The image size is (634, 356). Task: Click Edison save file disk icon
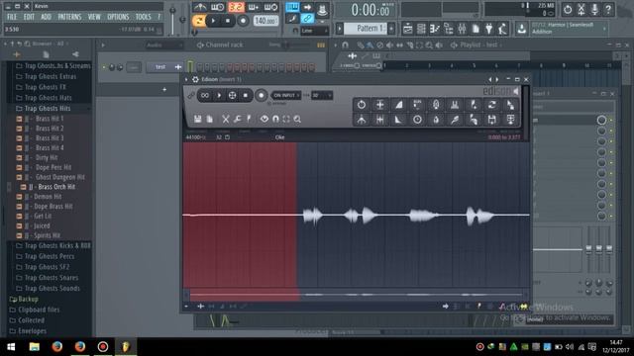[198, 119]
